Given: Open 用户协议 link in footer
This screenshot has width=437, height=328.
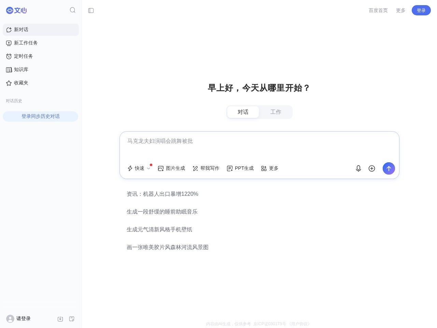Looking at the screenshot, I should coord(300,324).
